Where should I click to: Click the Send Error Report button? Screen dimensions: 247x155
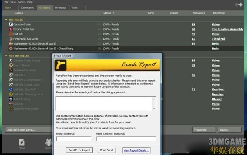[79, 150]
